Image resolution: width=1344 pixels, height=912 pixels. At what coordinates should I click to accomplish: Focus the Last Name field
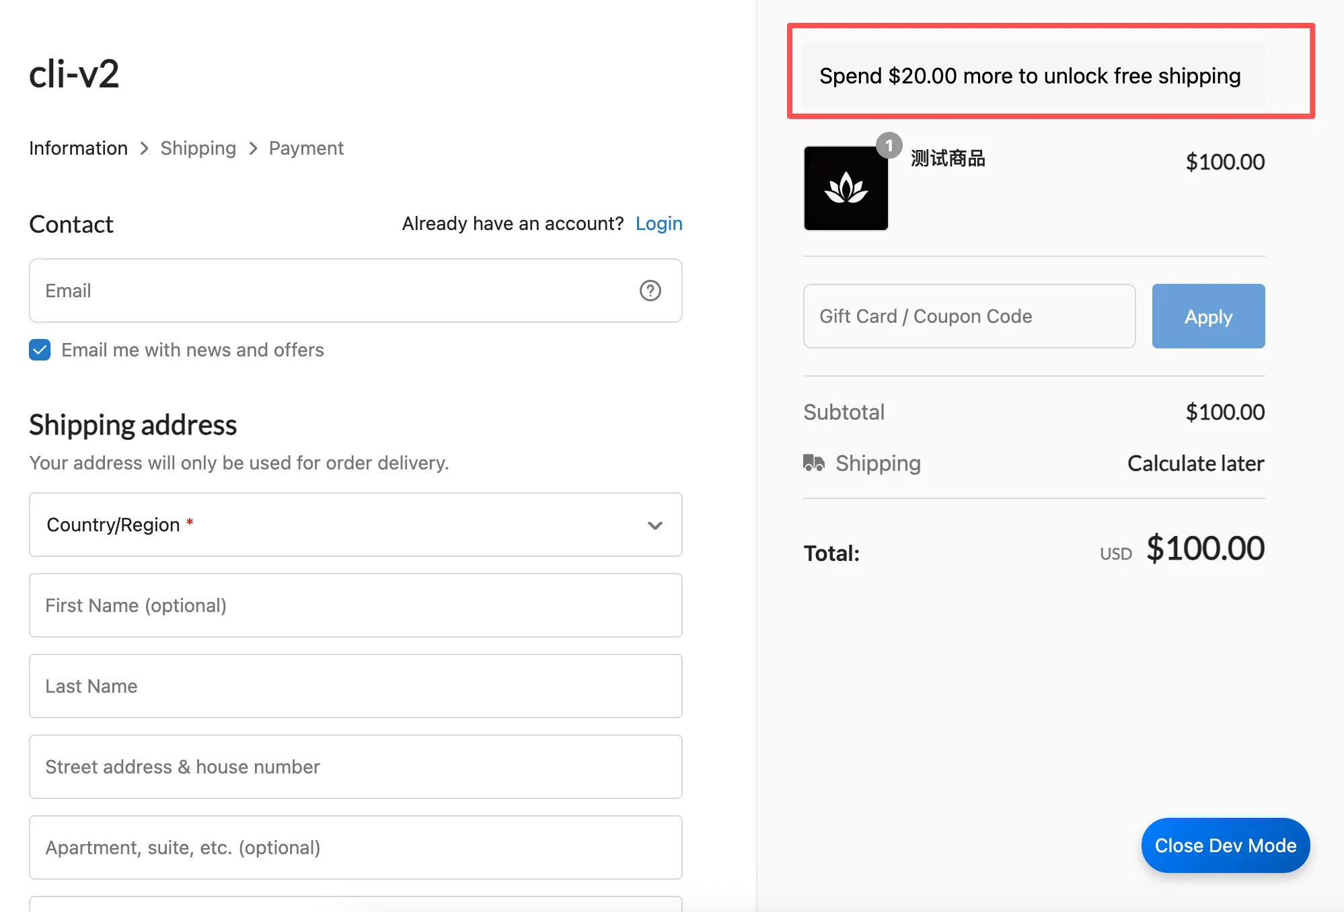coord(356,686)
